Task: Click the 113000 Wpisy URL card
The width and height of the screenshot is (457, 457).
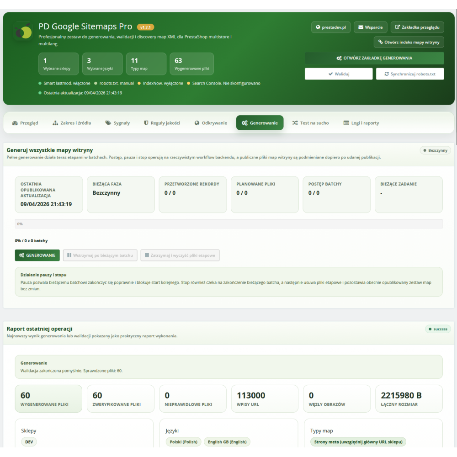Action: pyautogui.click(x=265, y=399)
